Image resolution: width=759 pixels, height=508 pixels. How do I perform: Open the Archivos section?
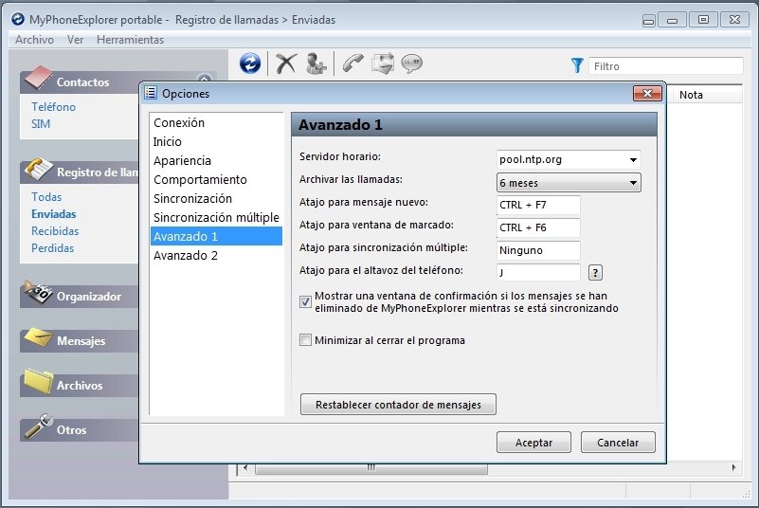80,386
